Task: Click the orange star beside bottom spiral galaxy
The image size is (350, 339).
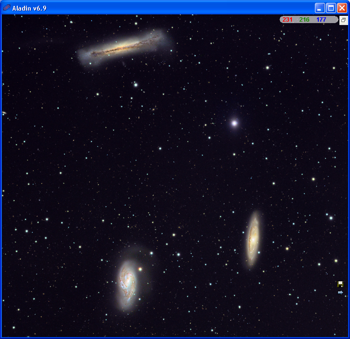Action: pyautogui.click(x=140, y=269)
